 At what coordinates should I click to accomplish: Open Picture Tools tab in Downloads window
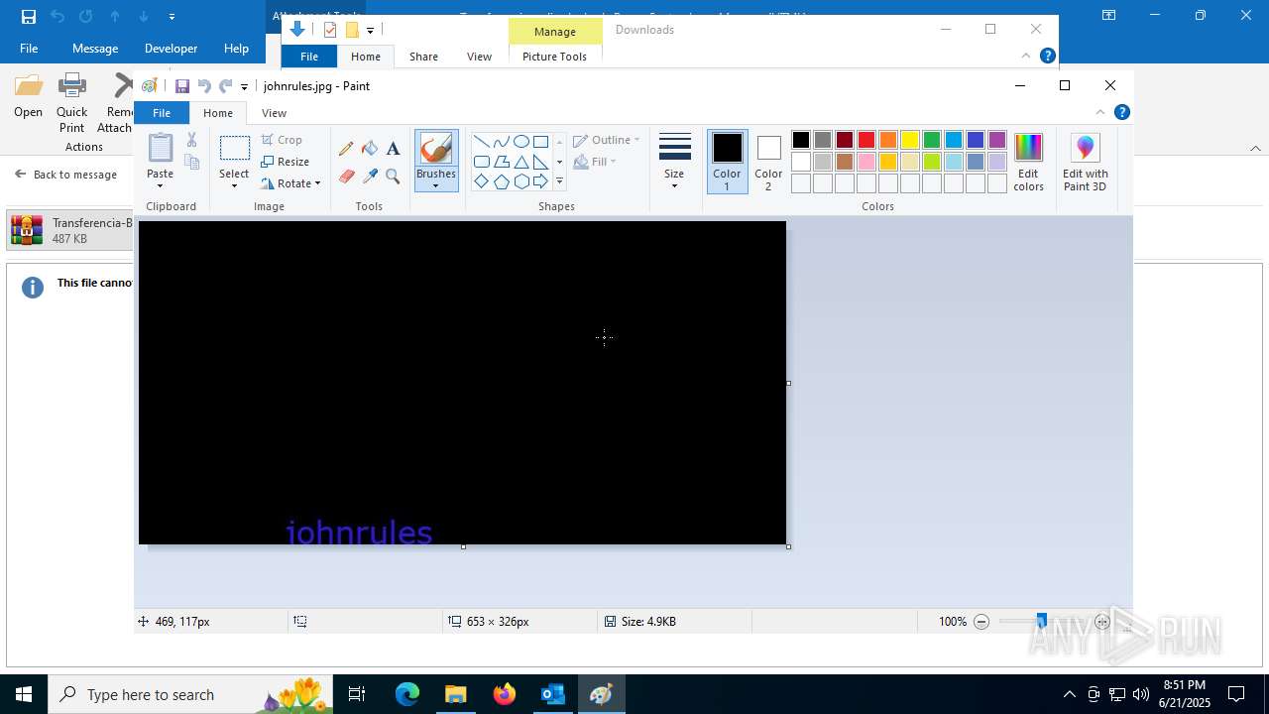pyautogui.click(x=554, y=57)
